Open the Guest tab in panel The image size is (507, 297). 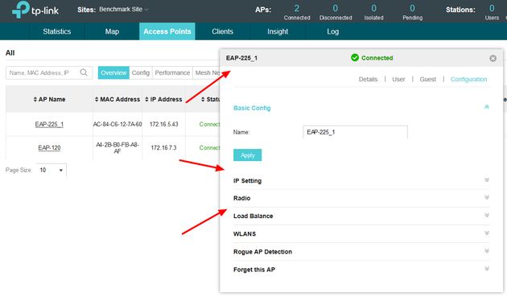tap(428, 79)
